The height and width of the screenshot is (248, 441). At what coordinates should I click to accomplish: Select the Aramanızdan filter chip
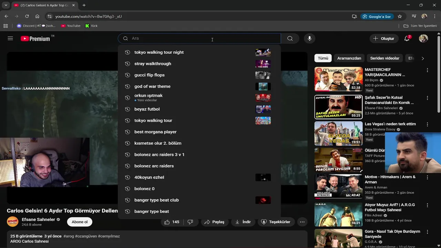pos(349,58)
